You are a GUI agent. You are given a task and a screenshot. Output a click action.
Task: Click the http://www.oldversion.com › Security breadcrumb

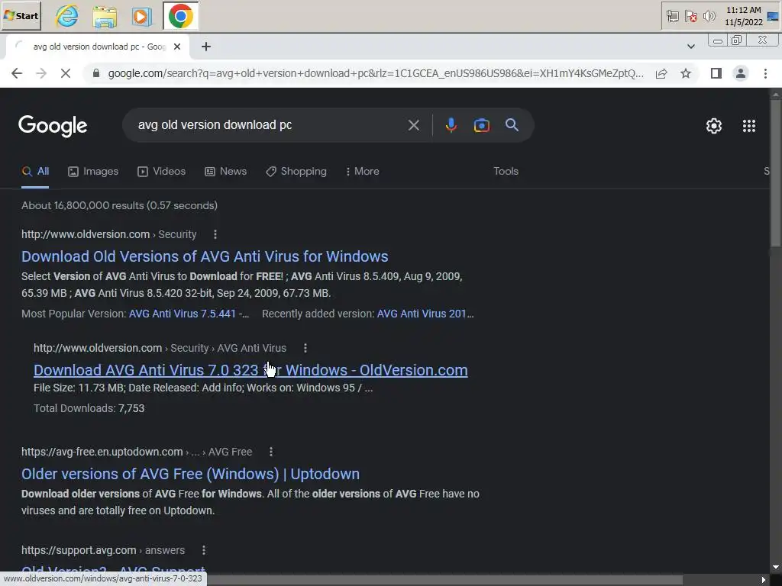(x=108, y=234)
